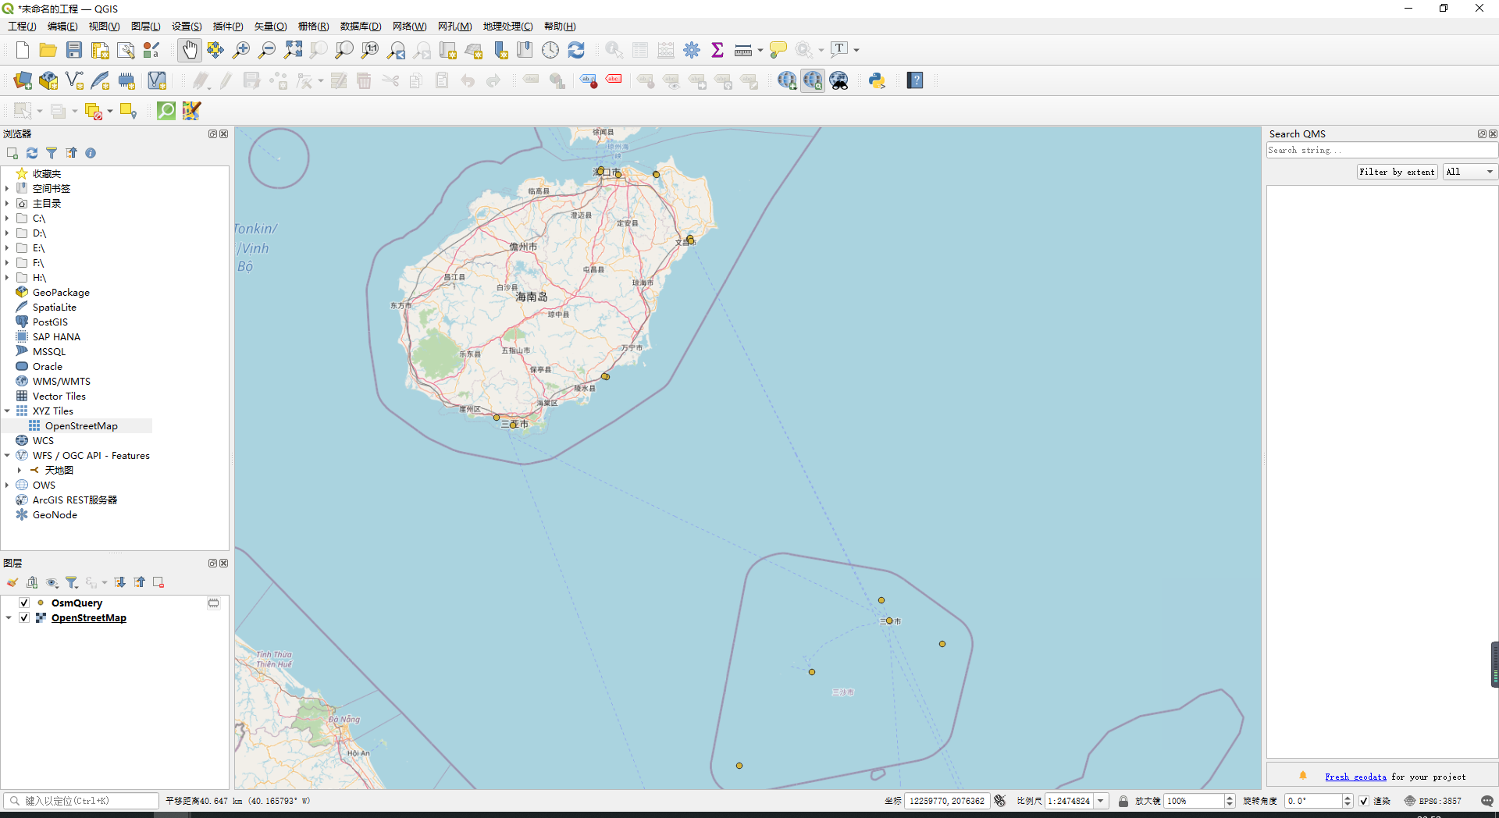Collapse the XYZ Tiles tree node

[8, 411]
